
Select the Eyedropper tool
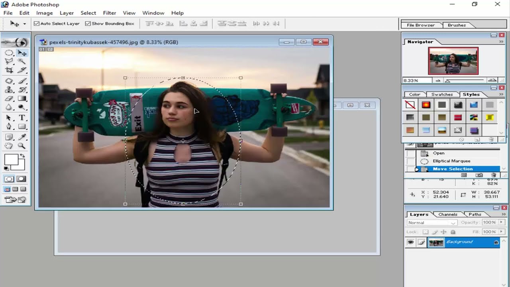pos(22,138)
